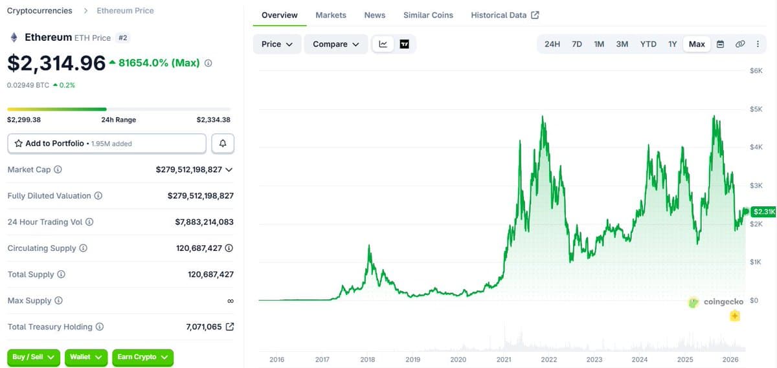Open the external link icon beside 7,071,065
The height and width of the screenshot is (368, 777).
pyautogui.click(x=229, y=327)
